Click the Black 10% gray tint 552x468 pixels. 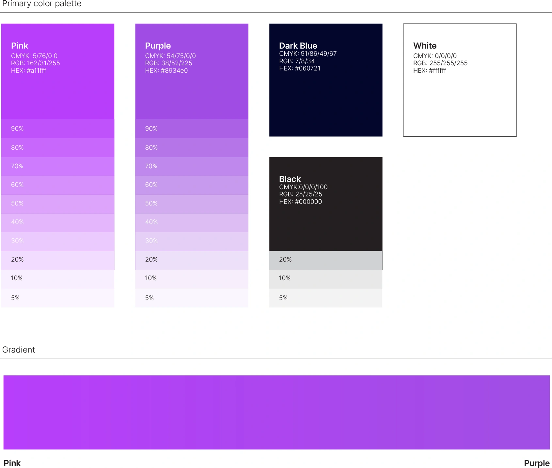[x=326, y=279]
